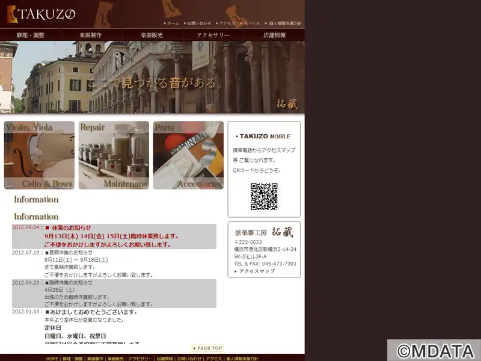Select the 2012.04.23 臨時休業のお知らせ entry
This screenshot has height=361, width=481.
[114, 294]
